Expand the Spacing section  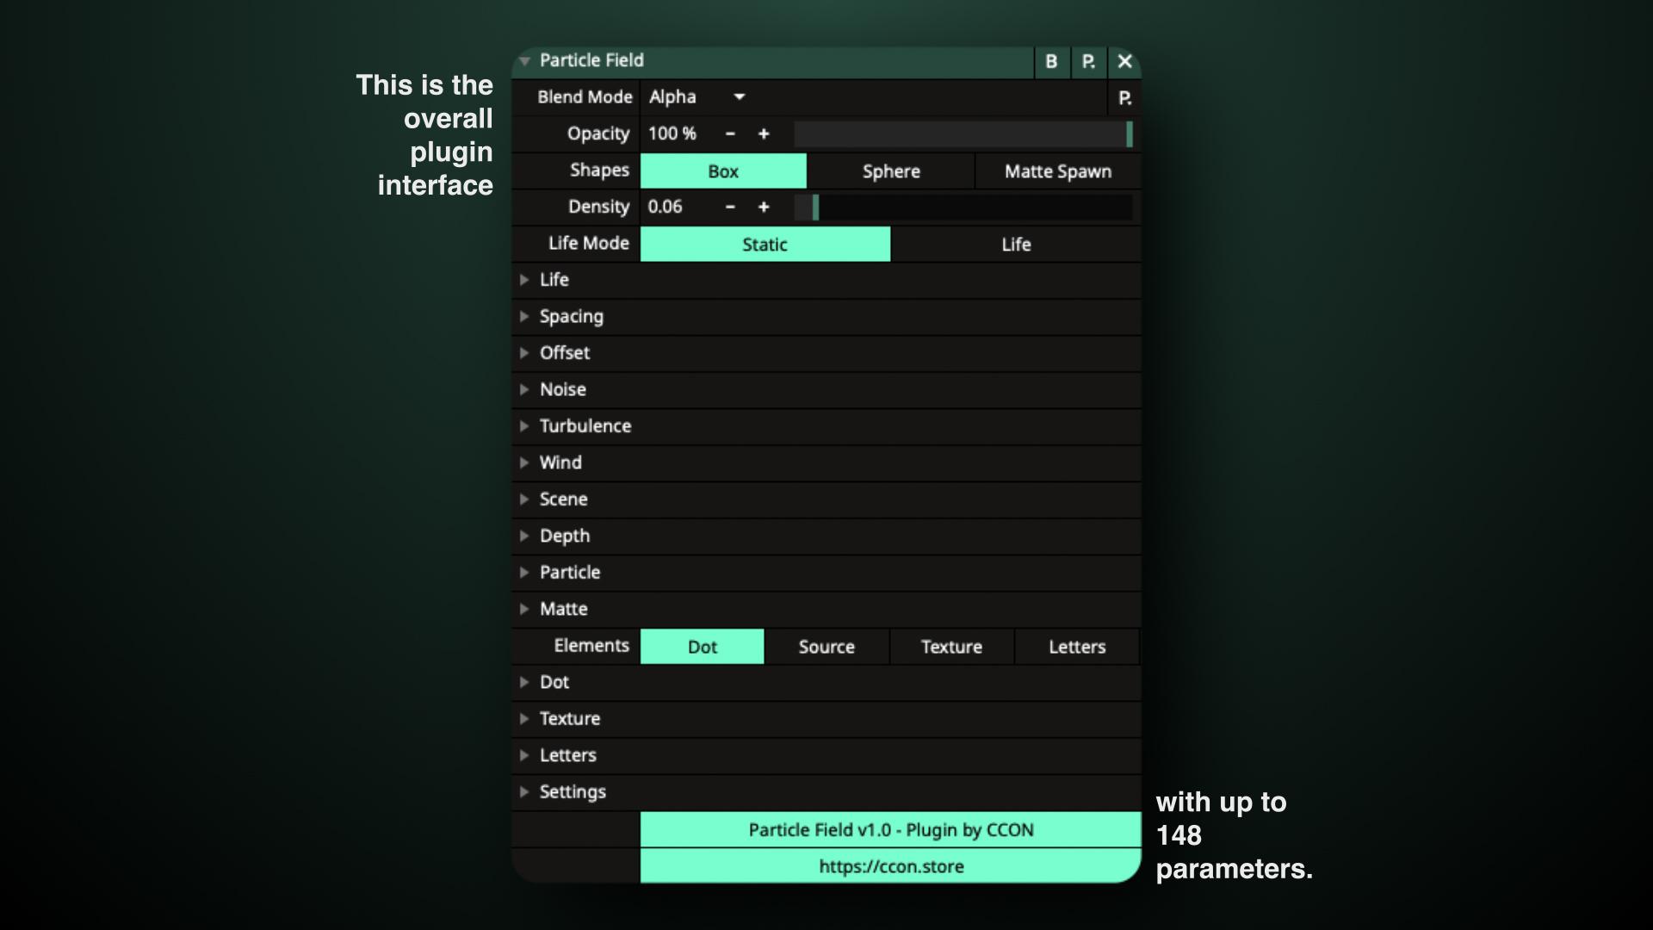826,317
